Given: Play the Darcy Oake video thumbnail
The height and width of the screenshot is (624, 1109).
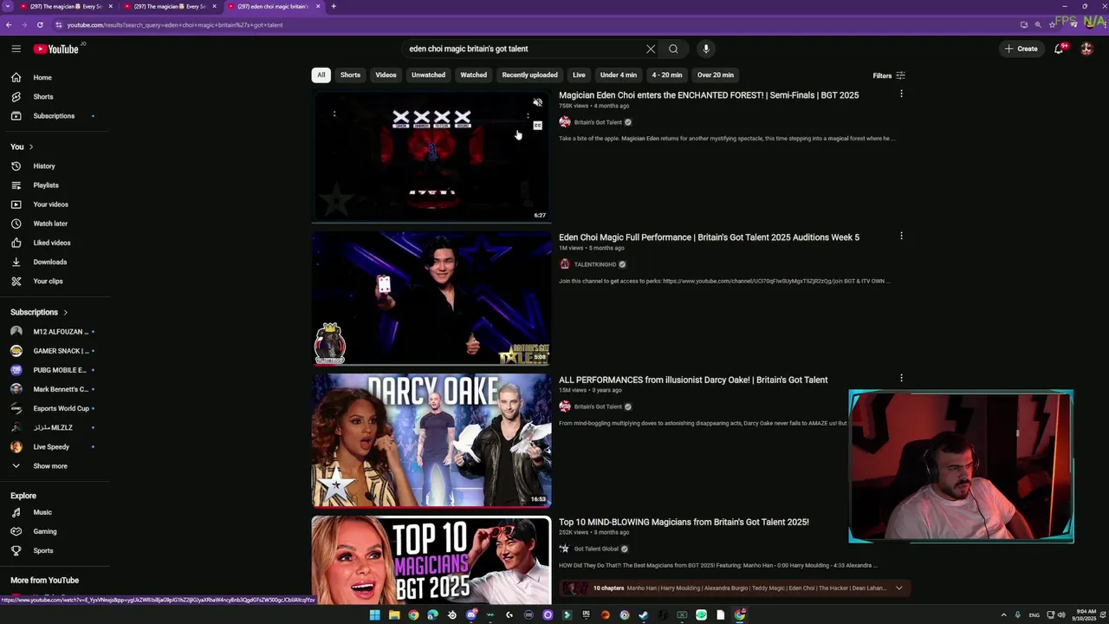Looking at the screenshot, I should pos(431,440).
